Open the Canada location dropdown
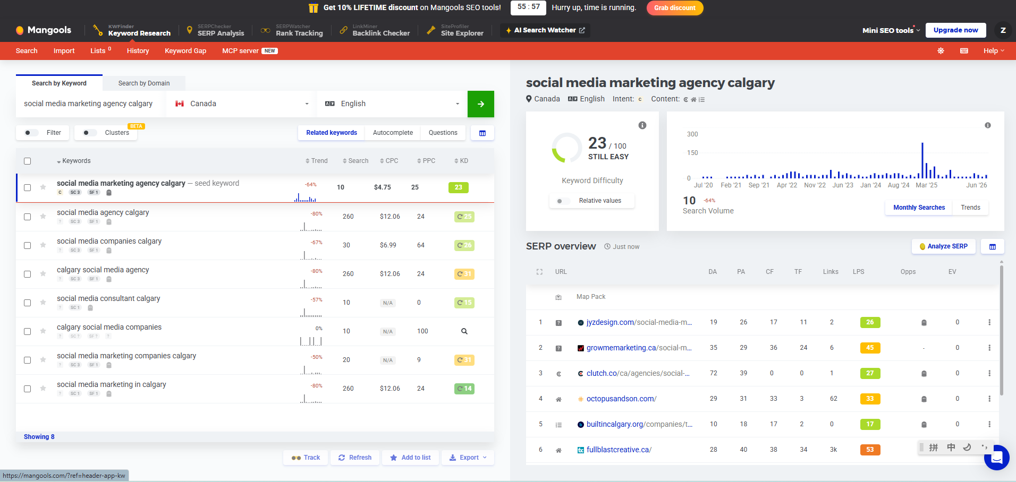This screenshot has height=482, width=1016. pos(242,104)
